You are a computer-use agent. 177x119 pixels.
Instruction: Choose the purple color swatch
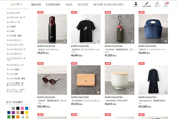click(13, 112)
